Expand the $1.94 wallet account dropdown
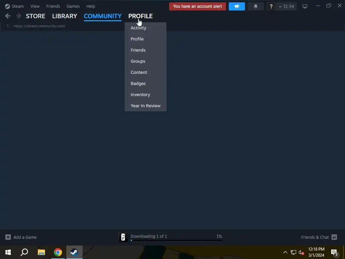 click(x=286, y=6)
